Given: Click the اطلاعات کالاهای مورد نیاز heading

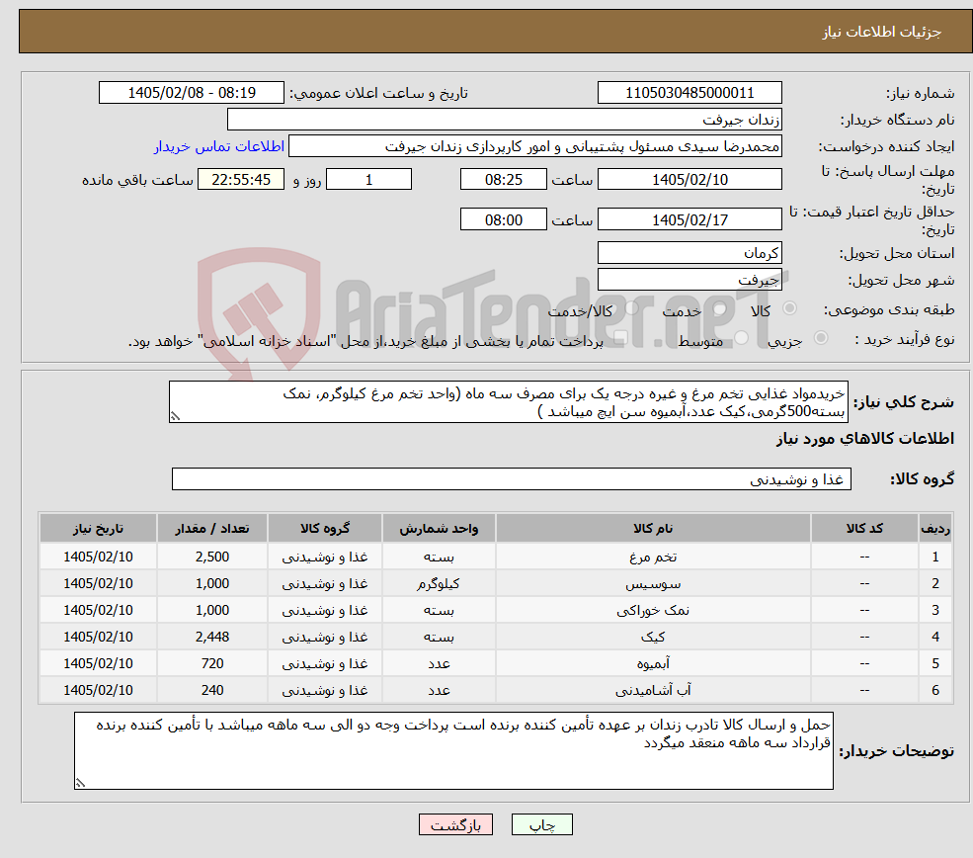Looking at the screenshot, I should (865, 438).
